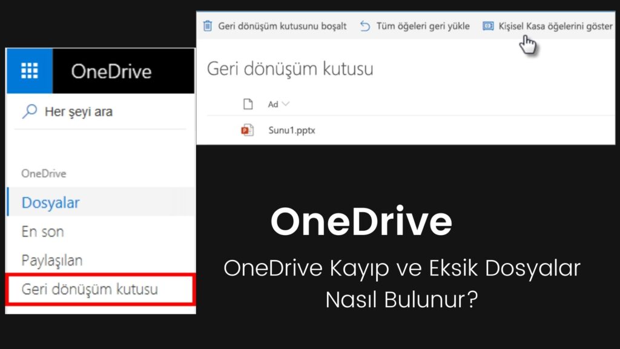
Task: Open the Ad column sort dropdown
Action: 286,104
